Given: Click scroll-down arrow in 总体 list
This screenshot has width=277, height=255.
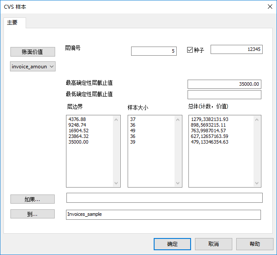Looking at the screenshot, I should (257, 183).
